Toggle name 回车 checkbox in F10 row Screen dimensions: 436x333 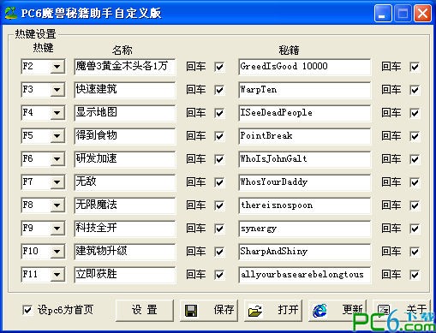pos(219,252)
